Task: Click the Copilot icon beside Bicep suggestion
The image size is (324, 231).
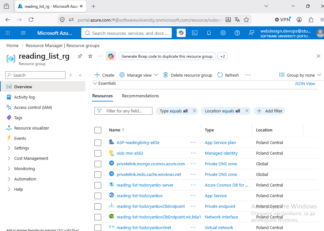Action: click(x=111, y=56)
